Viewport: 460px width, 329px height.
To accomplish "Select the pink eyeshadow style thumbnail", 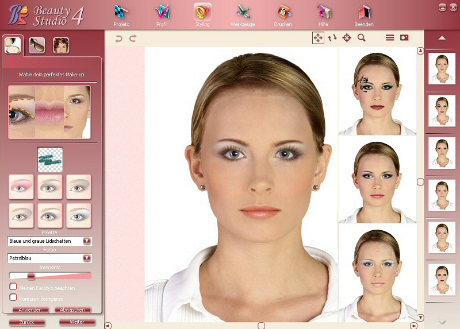I will pos(21,187).
